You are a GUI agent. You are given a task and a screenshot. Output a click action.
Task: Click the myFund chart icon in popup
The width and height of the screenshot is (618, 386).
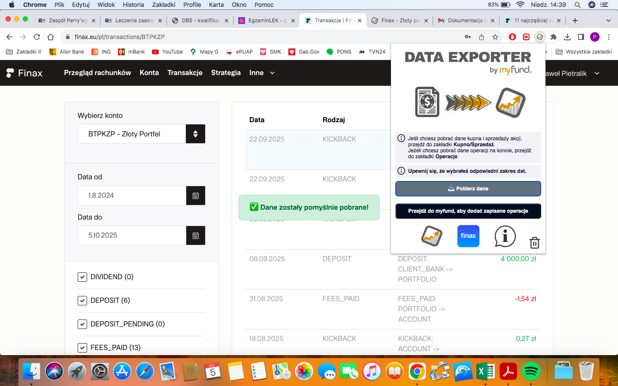point(432,236)
